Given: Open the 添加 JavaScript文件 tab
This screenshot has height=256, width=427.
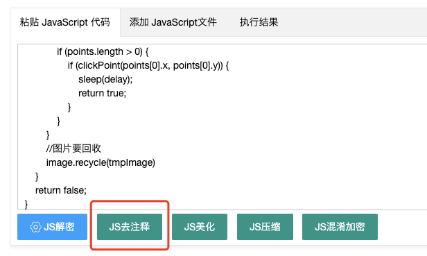Looking at the screenshot, I should click(x=173, y=22).
